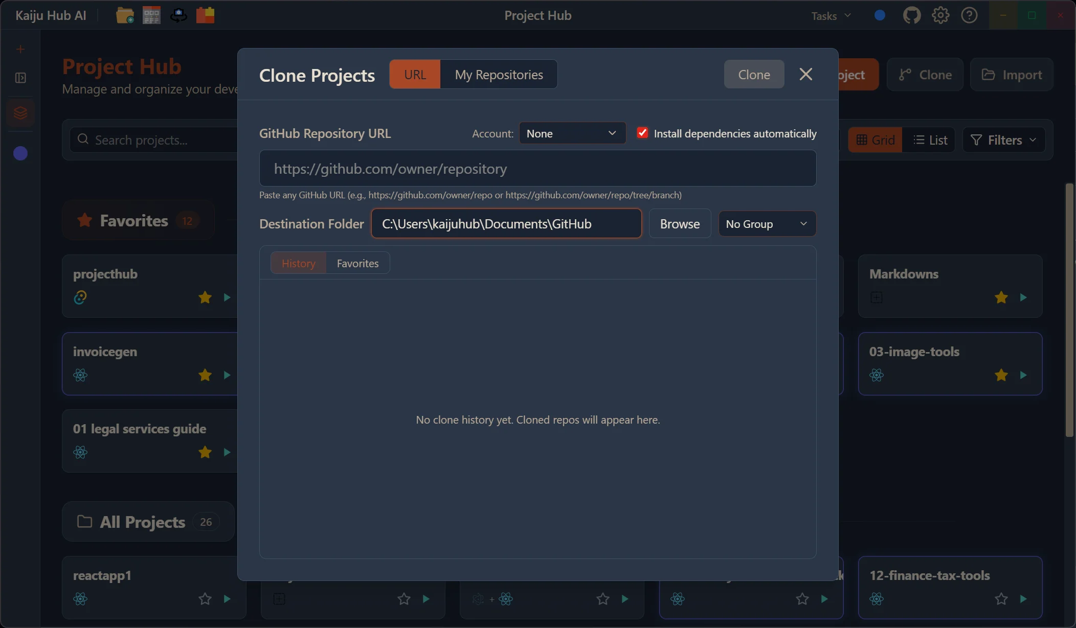Click the React icon on 03-image-tools card

pyautogui.click(x=877, y=375)
